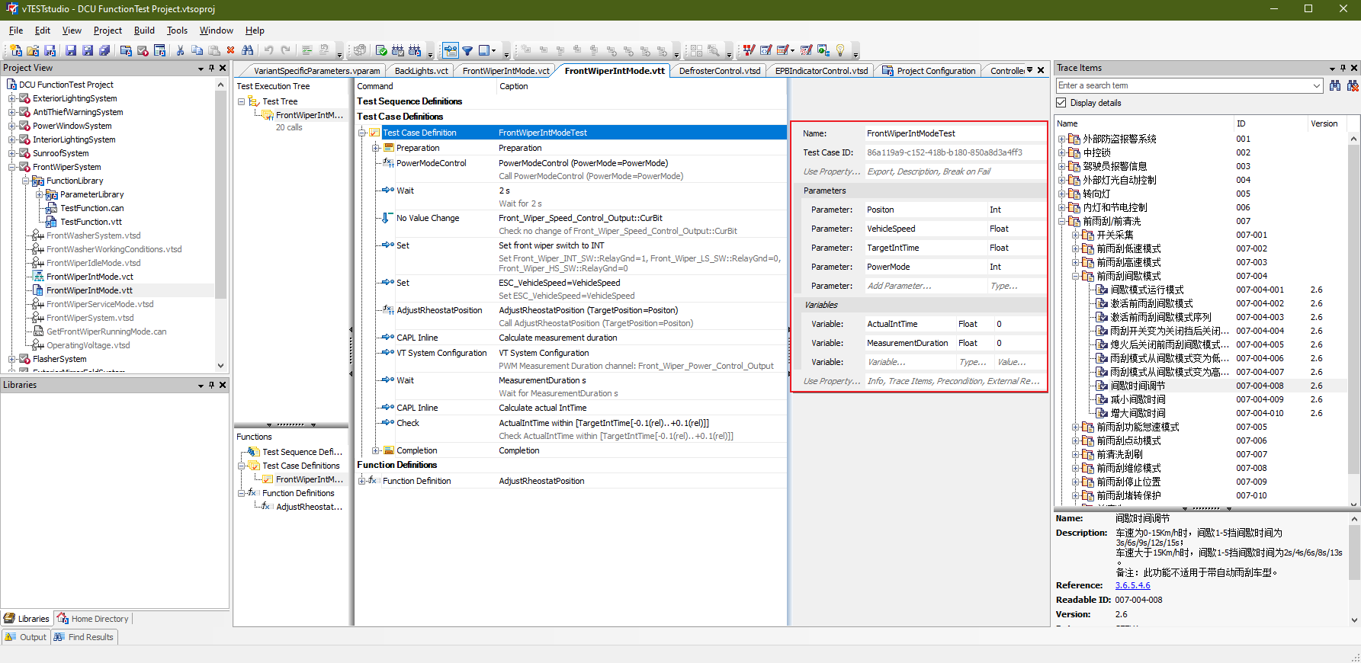Click the vTESTstudio app icon in title bar
Viewport: 1361px width, 663px height.
coord(11,9)
